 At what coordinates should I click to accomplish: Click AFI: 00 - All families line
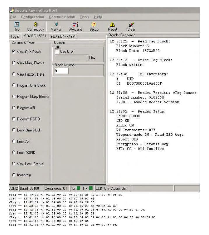tap(140, 149)
